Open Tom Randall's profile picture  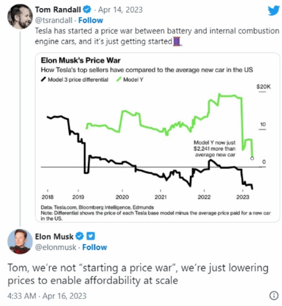pyautogui.click(x=20, y=16)
